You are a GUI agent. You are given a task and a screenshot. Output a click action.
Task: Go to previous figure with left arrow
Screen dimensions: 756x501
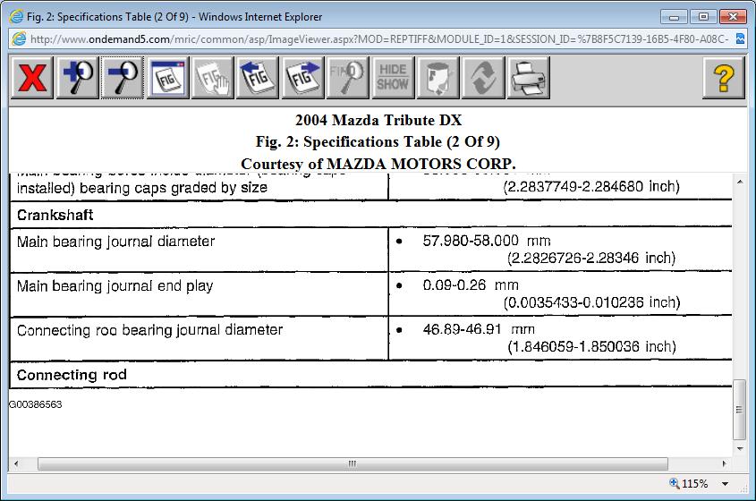coord(258,78)
